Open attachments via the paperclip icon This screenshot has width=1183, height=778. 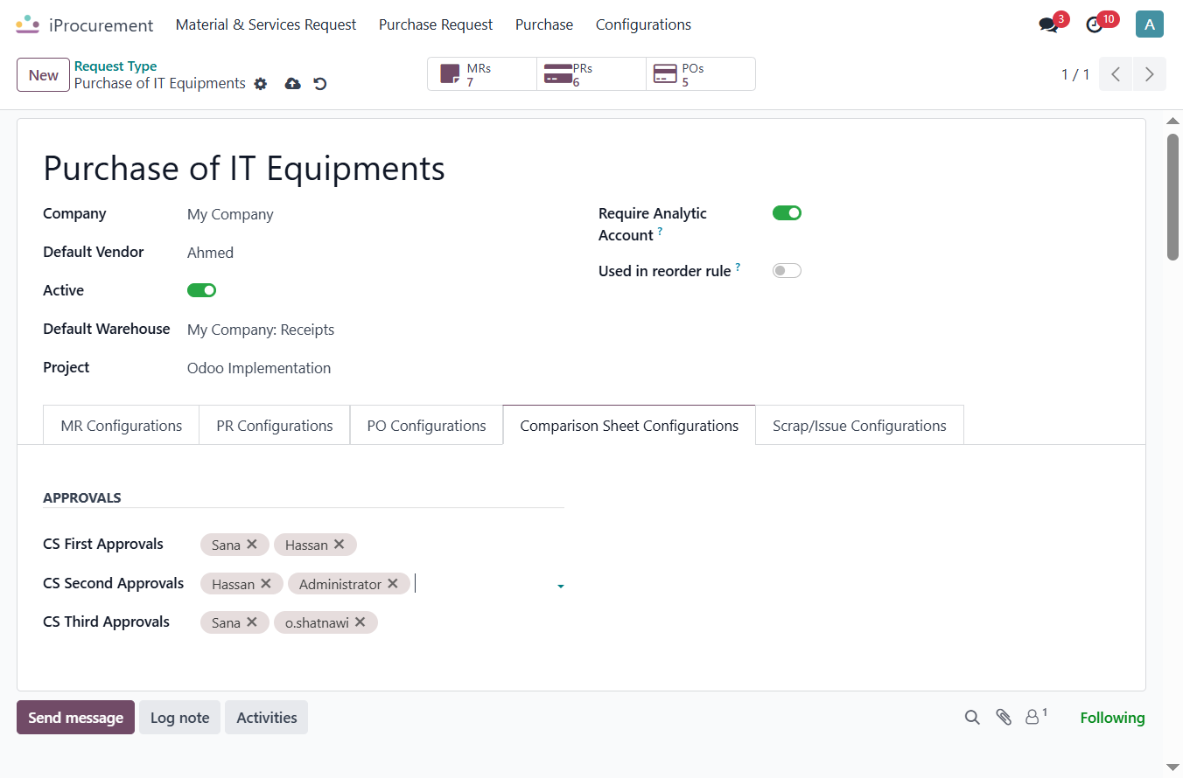pyautogui.click(x=1004, y=718)
